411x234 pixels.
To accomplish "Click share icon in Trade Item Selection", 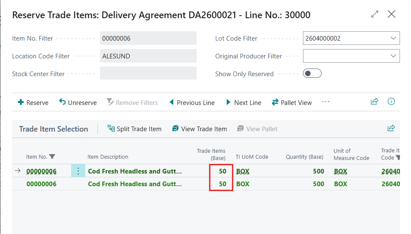I will pos(391,128).
